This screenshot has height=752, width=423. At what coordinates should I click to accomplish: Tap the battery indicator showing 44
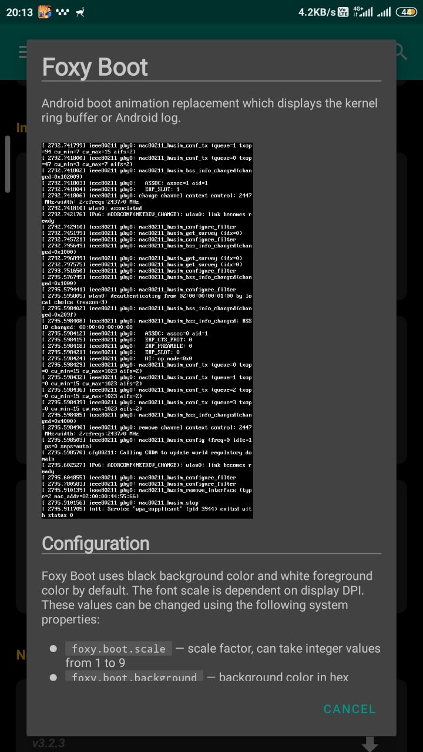pos(405,12)
